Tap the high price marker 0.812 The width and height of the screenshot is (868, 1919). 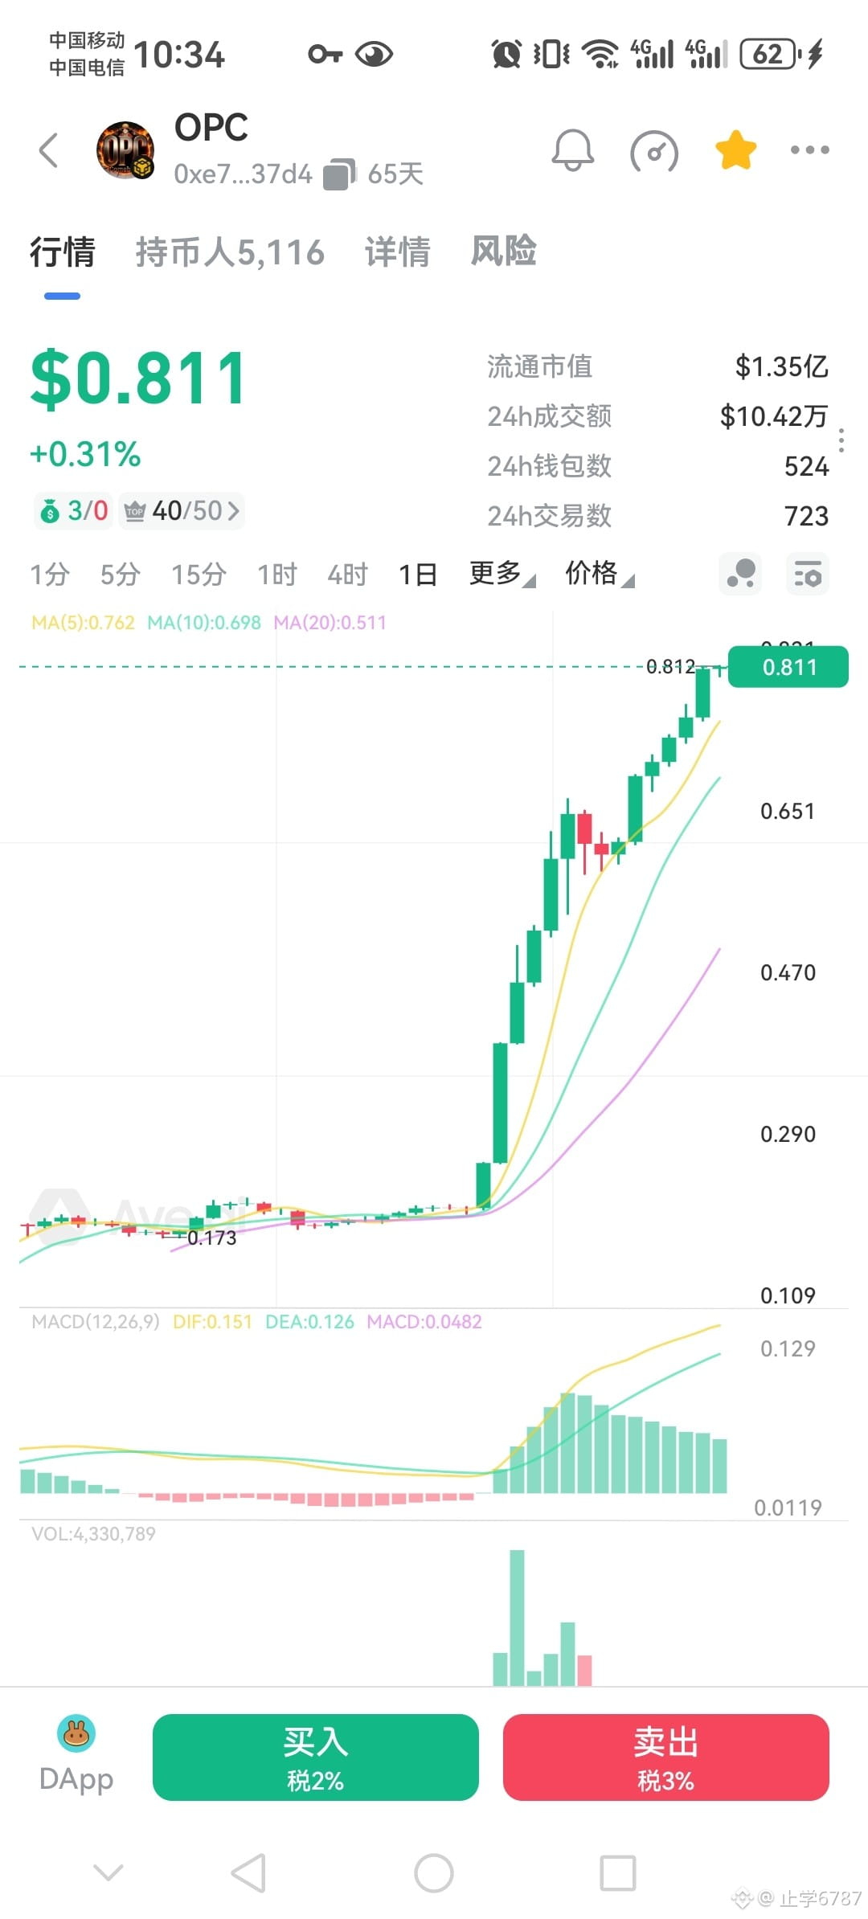[670, 666]
